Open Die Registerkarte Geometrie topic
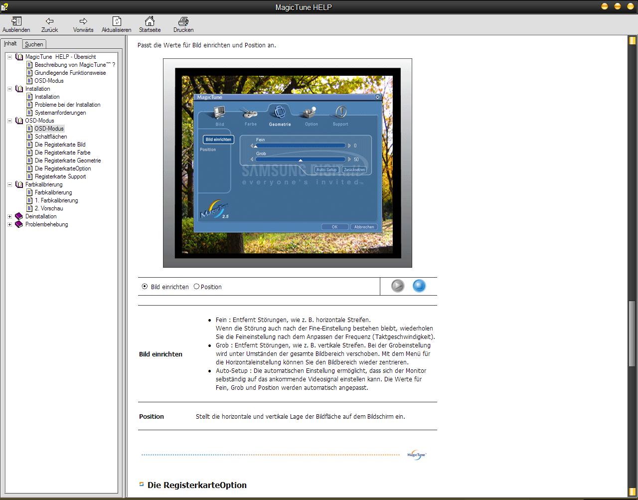 coord(68,161)
